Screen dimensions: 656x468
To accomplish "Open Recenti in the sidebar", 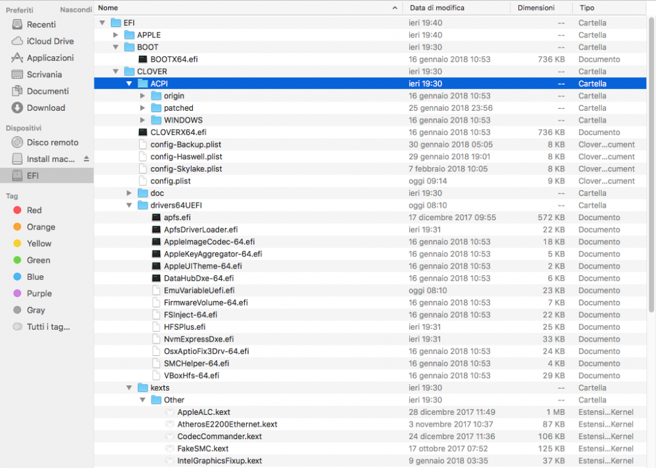I will pos(41,25).
